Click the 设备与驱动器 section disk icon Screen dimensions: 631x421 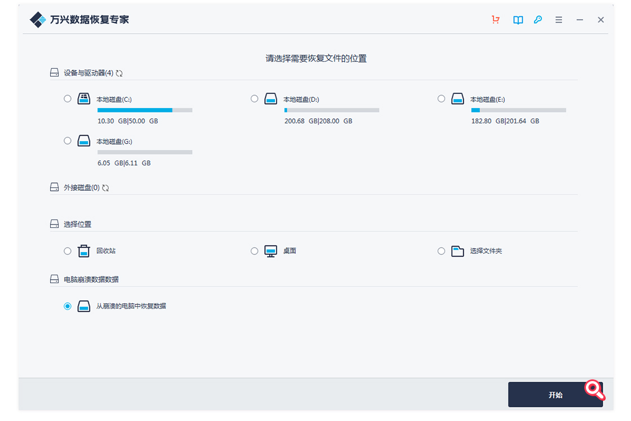(54, 73)
